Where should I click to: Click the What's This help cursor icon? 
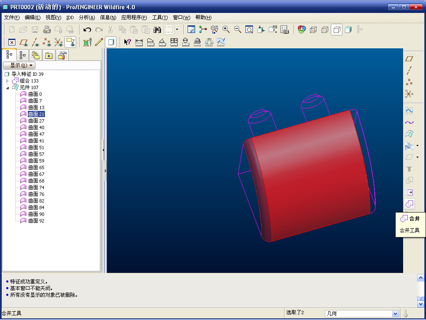[127, 42]
